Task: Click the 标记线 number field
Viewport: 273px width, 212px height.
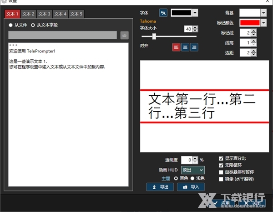Action: click(245, 33)
